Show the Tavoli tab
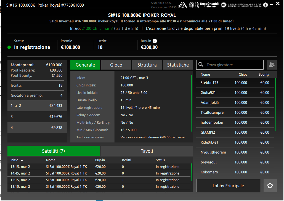 coord(147,151)
